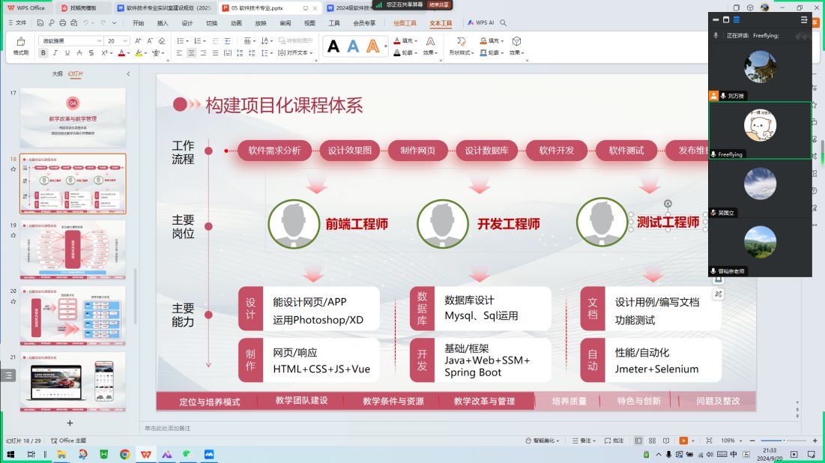The height and width of the screenshot is (463, 825).
Task: Open the green HBuilder app in taskbar
Action: 103,454
